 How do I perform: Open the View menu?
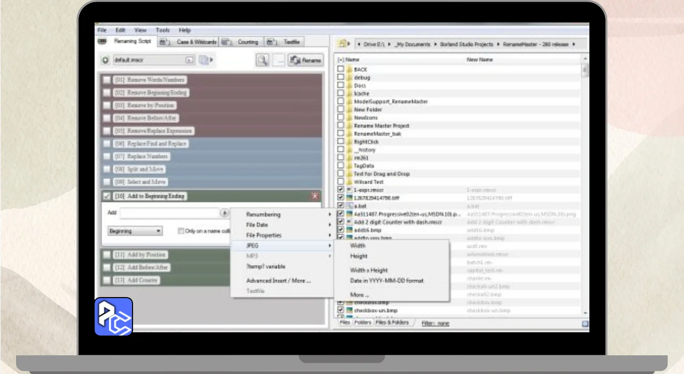(141, 30)
